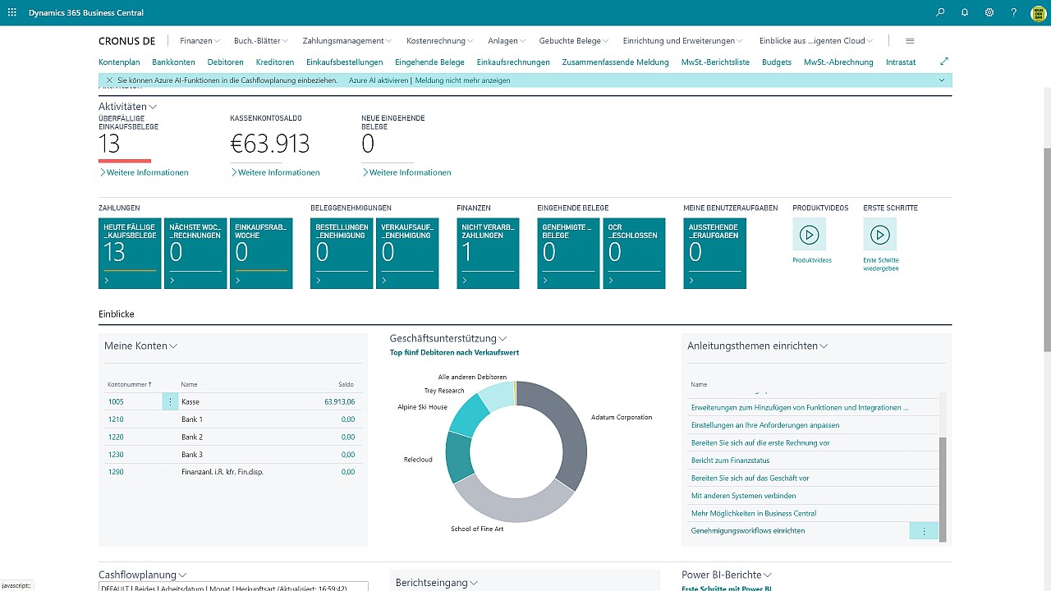
Task: Open Bericht zum Finanzstatus topic
Action: coord(731,460)
